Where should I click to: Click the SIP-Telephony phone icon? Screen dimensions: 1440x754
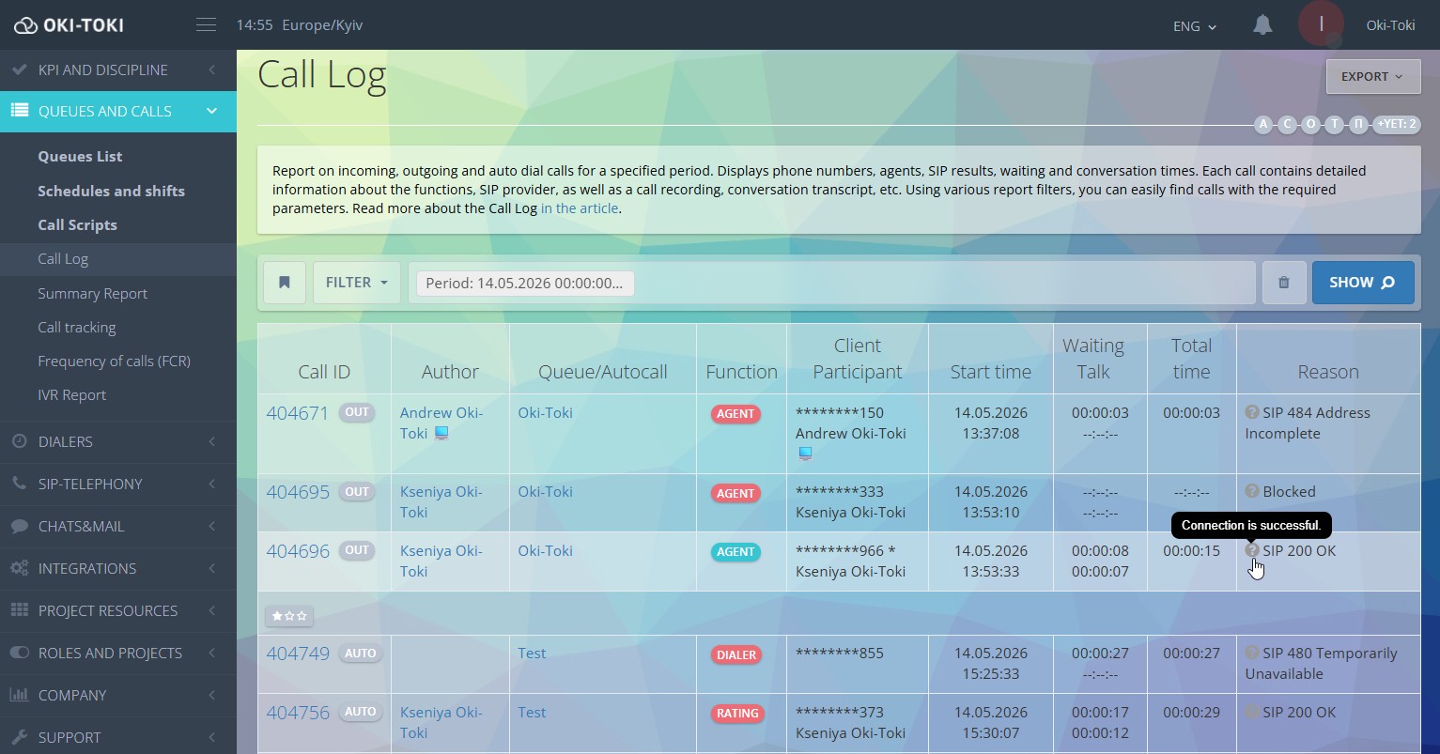pyautogui.click(x=19, y=484)
